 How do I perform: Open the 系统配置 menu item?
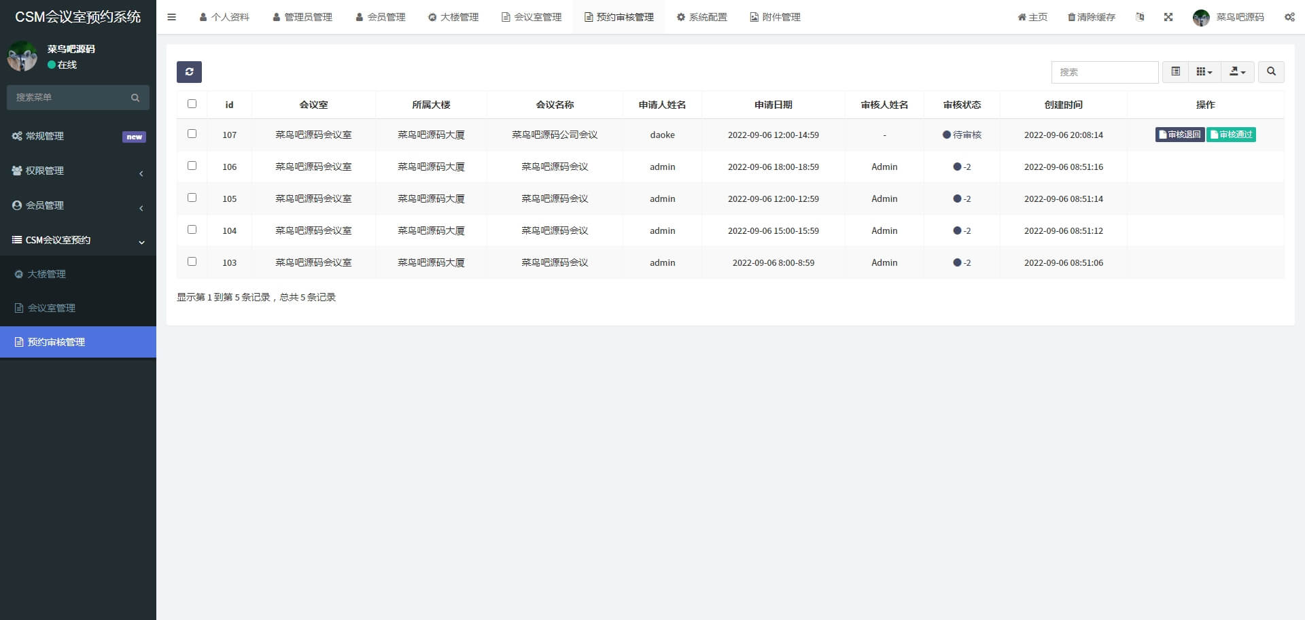tap(701, 17)
